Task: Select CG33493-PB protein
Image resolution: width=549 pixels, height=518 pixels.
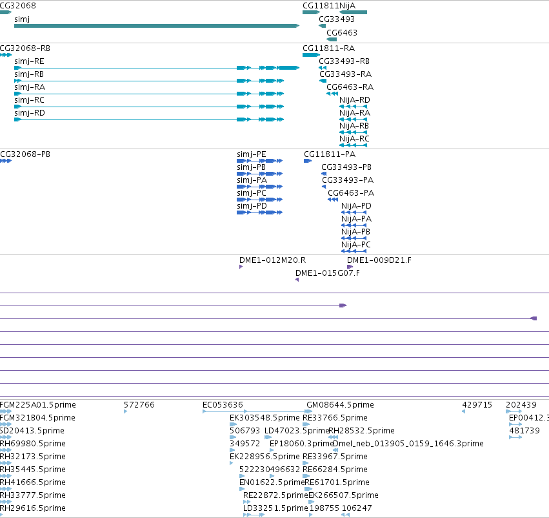Action: pyautogui.click(x=324, y=174)
